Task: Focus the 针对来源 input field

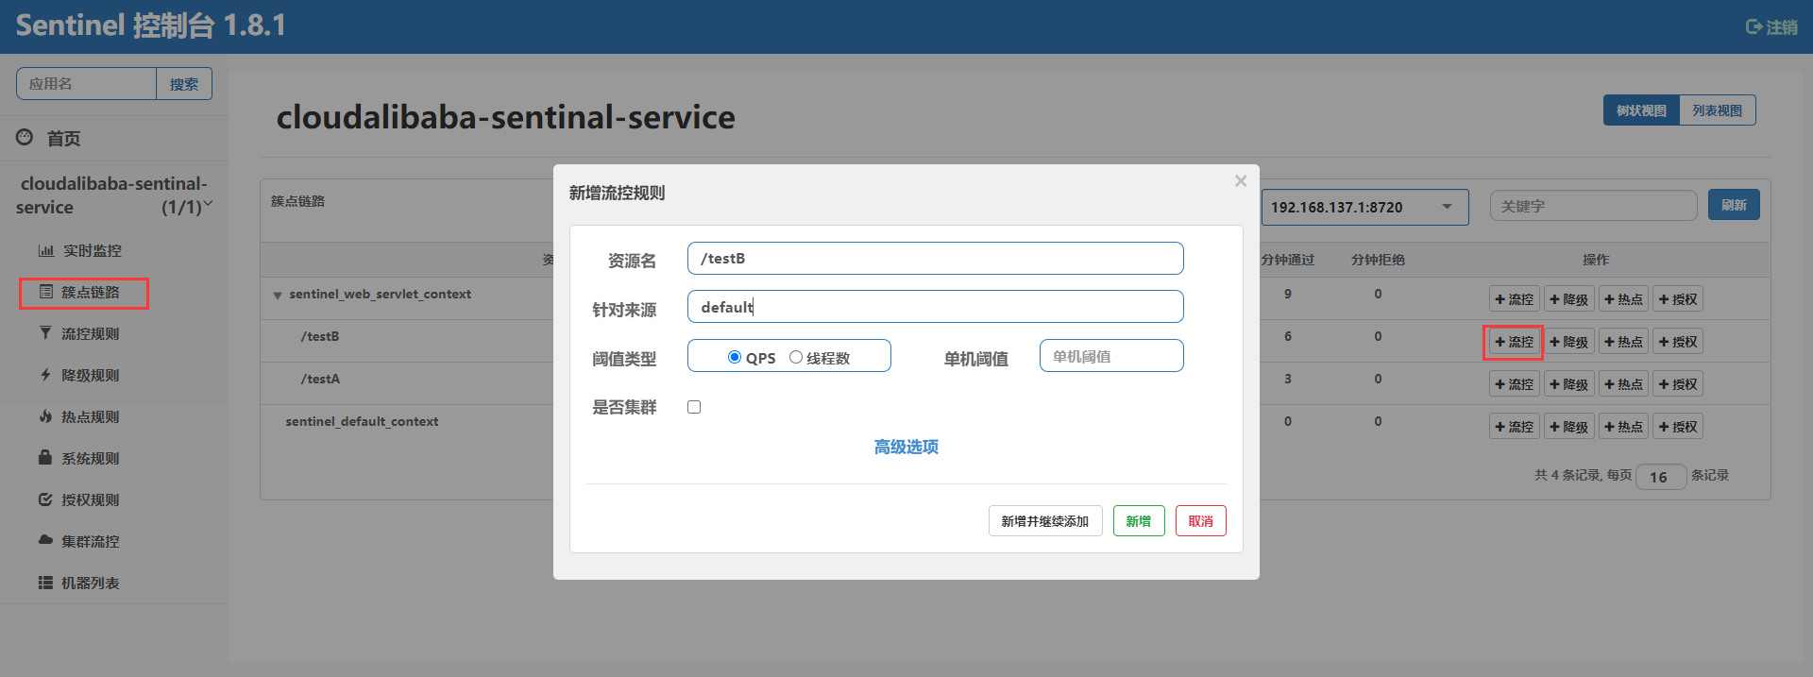Action: 936,307
